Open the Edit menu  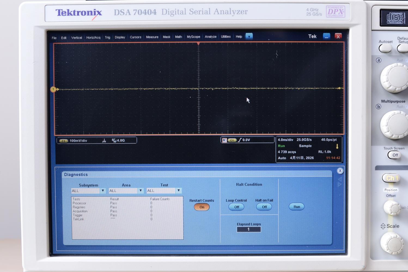click(64, 38)
